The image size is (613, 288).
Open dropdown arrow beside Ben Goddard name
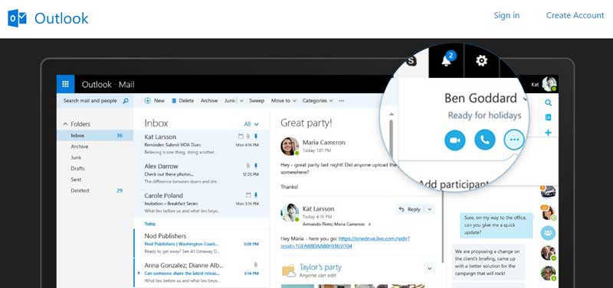coord(524,99)
